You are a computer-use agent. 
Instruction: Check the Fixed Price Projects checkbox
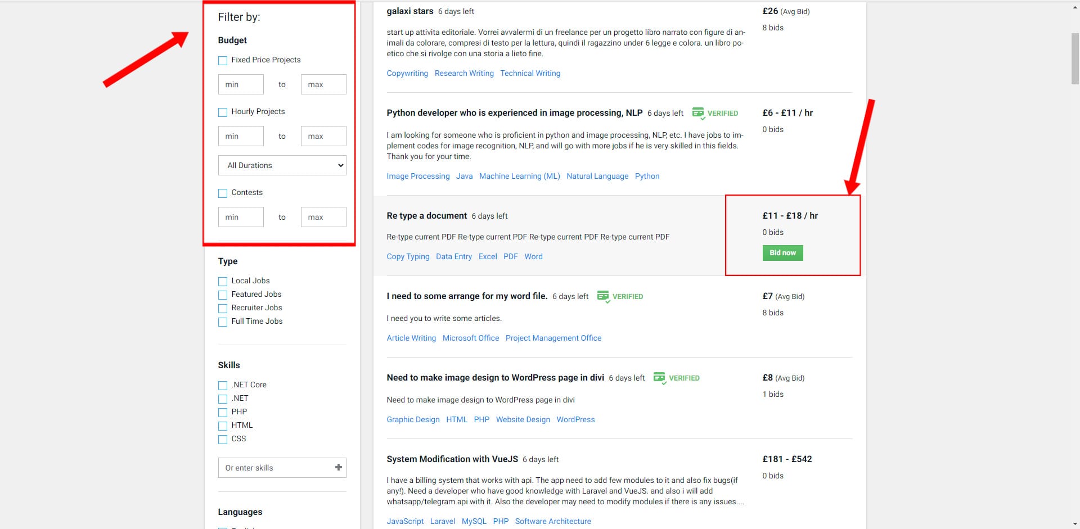pyautogui.click(x=223, y=60)
